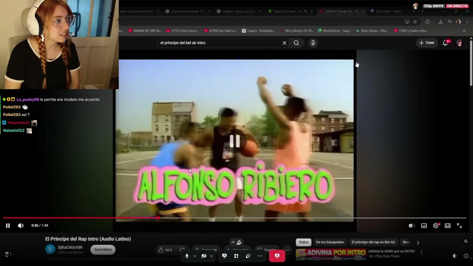Open the La_punky69 username in chat
The image size is (473, 266).
point(28,99)
